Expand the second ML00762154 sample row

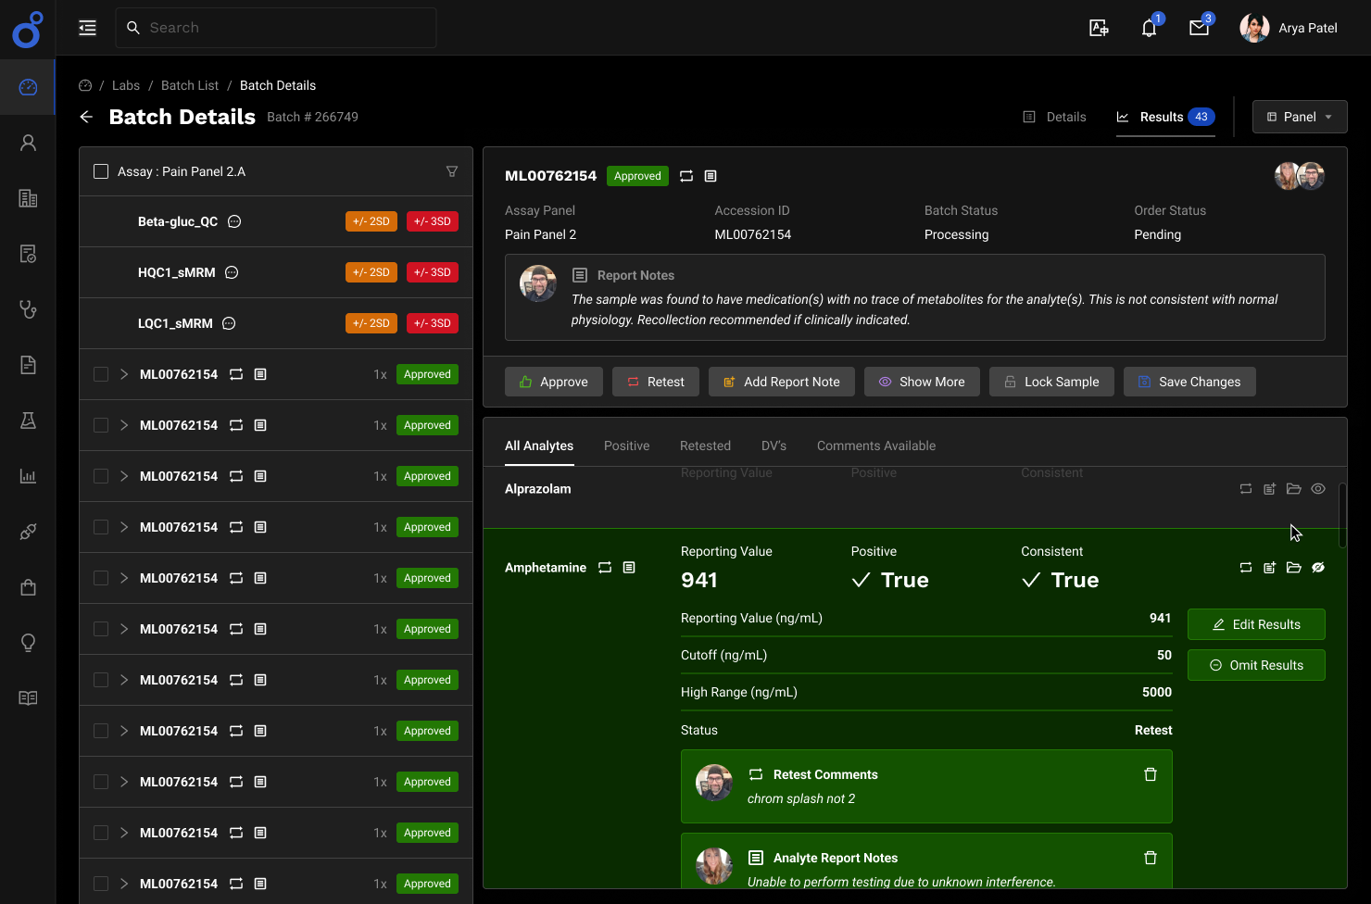click(124, 425)
